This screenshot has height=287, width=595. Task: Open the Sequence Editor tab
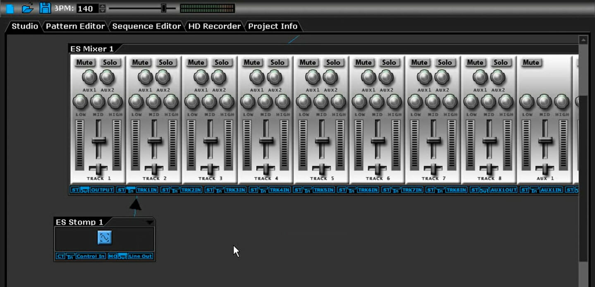point(146,26)
